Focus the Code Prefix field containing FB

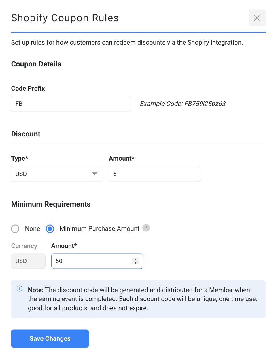71,104
